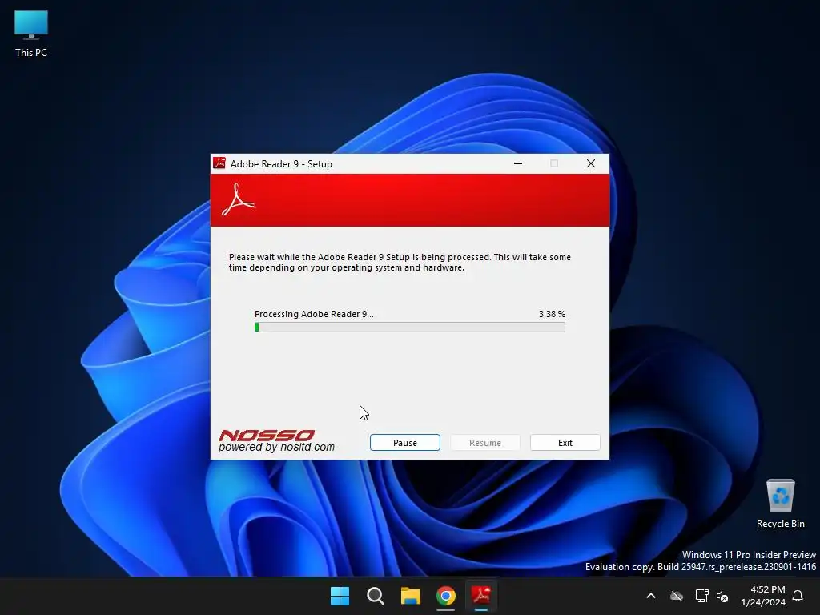Click the greyed-out maximize button of Setup window

point(554,163)
